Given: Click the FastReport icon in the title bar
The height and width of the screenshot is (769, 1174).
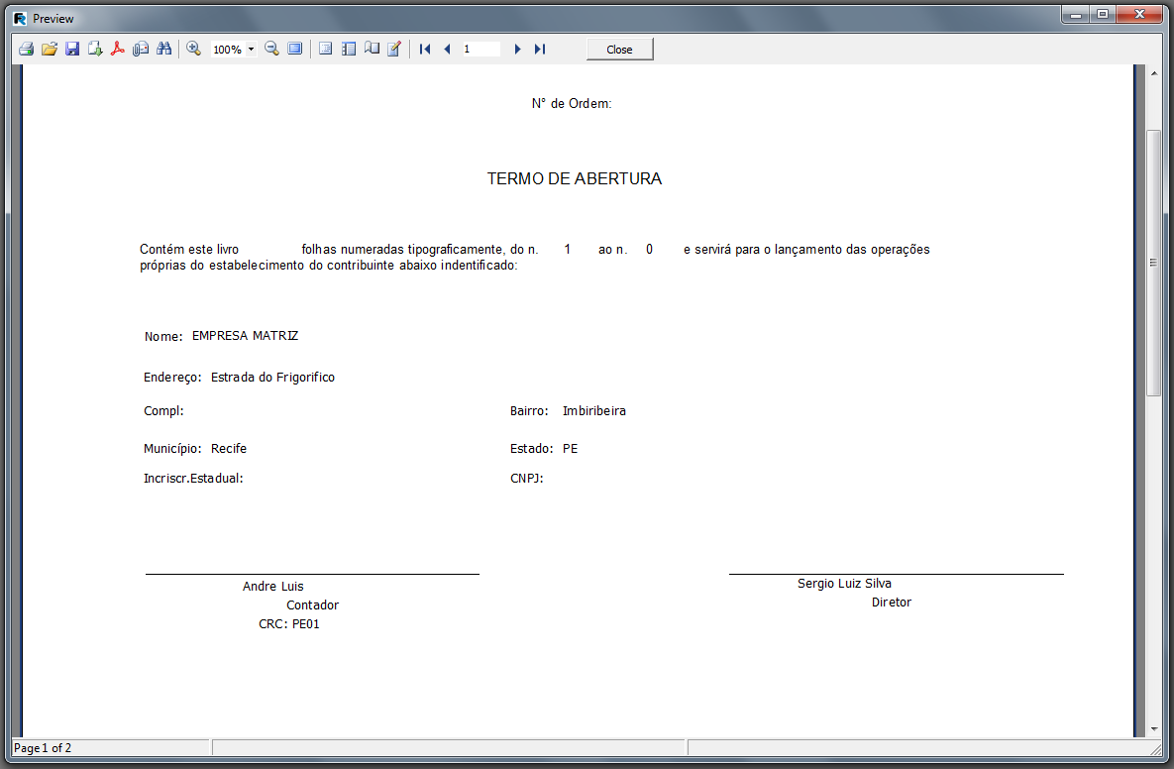Looking at the screenshot, I should (20, 19).
